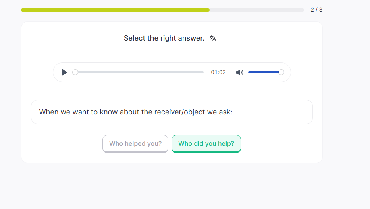
Task: Click the translate icon beside the instruction
Action: coord(213,38)
